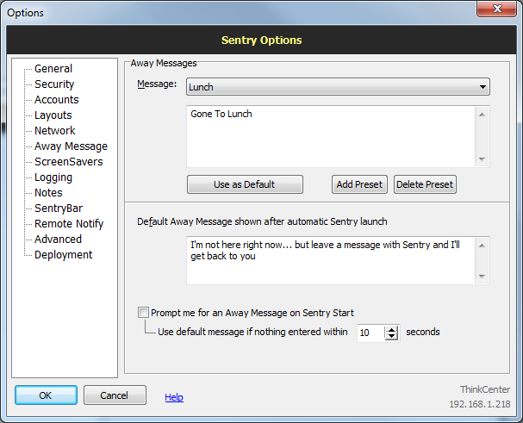Open Remote Notify settings

[x=69, y=224]
